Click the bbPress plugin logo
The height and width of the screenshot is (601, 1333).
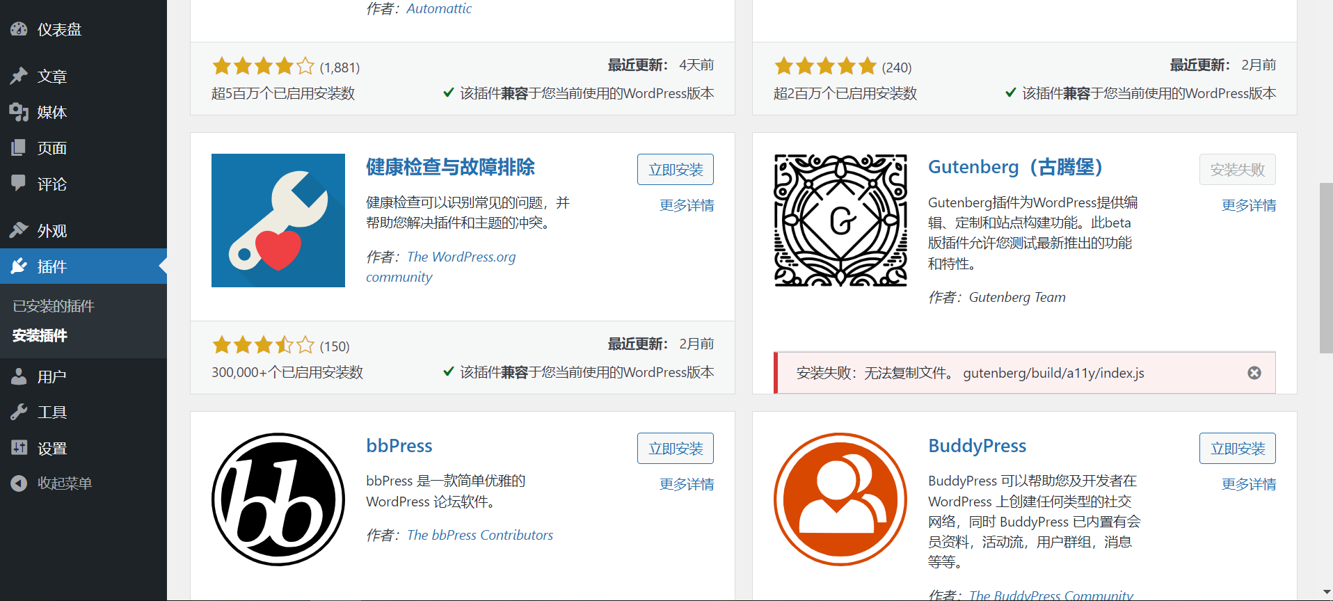coord(278,499)
